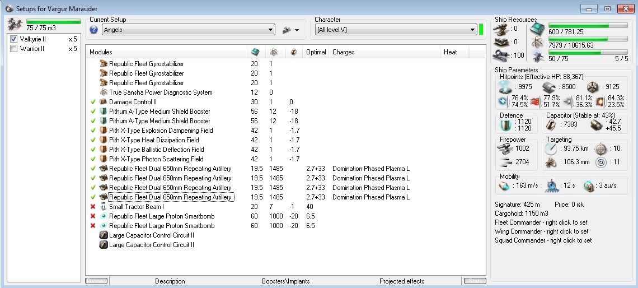Screen dimensions: 638x288
Task: Toggle Pith X-Type Ballistic Deflection Field checkmark
Action: point(93,150)
